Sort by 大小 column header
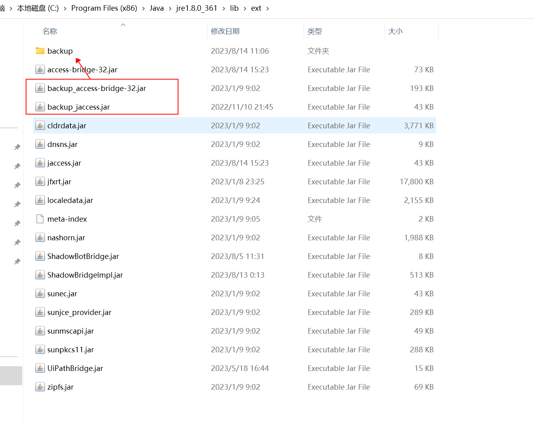The width and height of the screenshot is (534, 421). click(396, 31)
